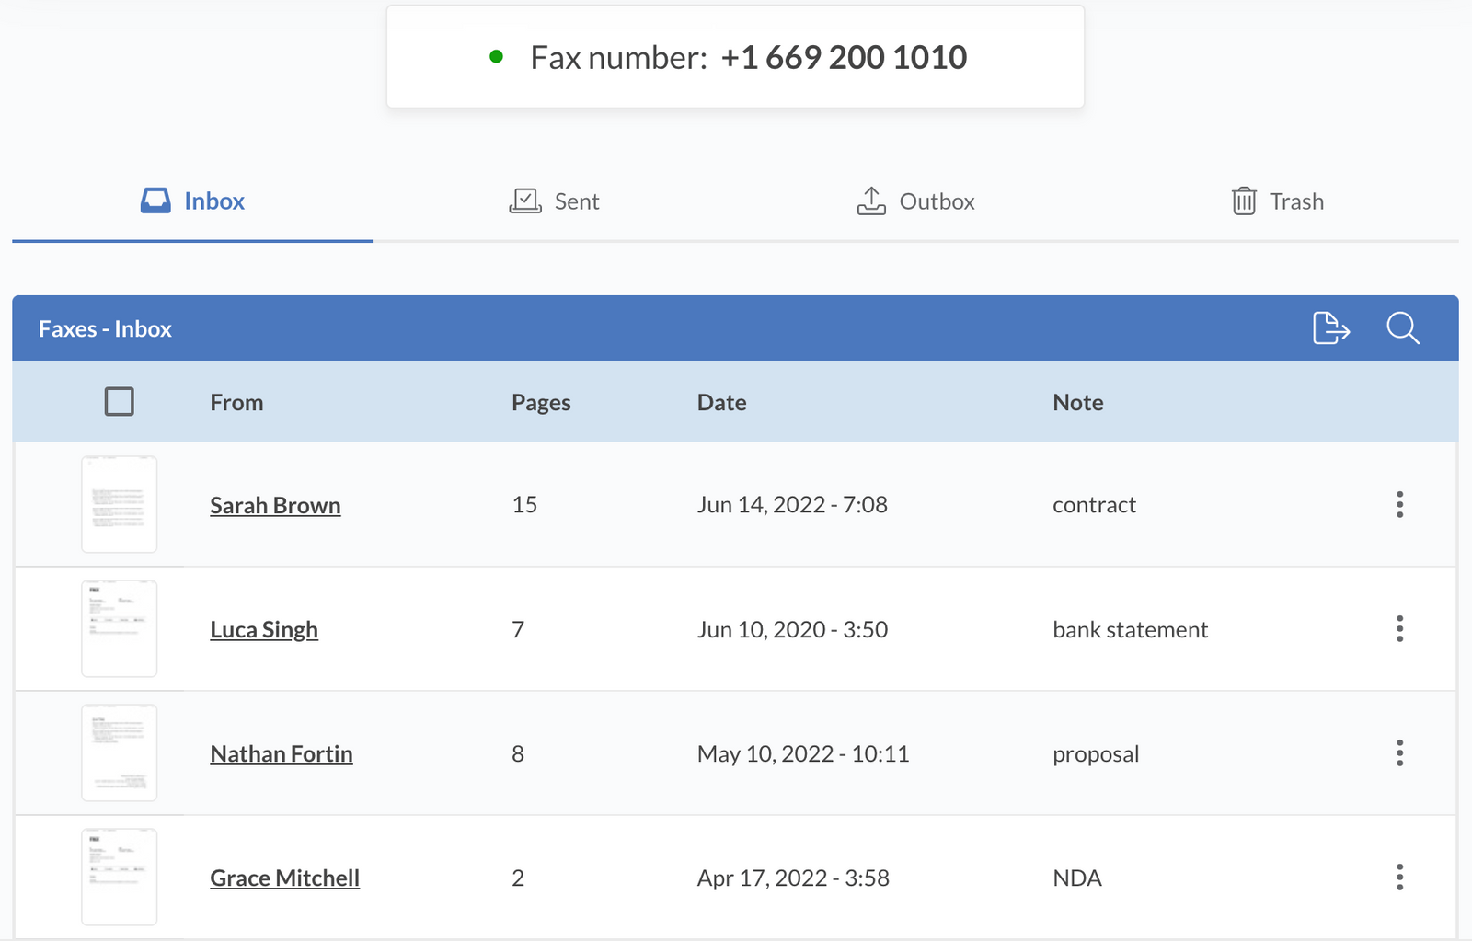
Task: Open more options for Luca Singh fax
Action: click(x=1399, y=629)
